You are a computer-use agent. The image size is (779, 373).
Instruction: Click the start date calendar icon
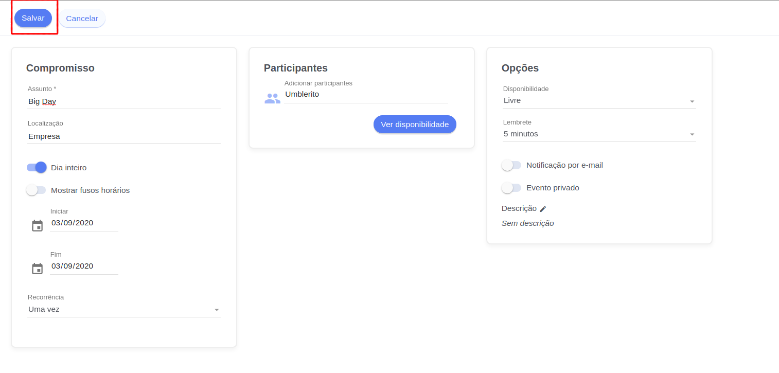(x=37, y=225)
